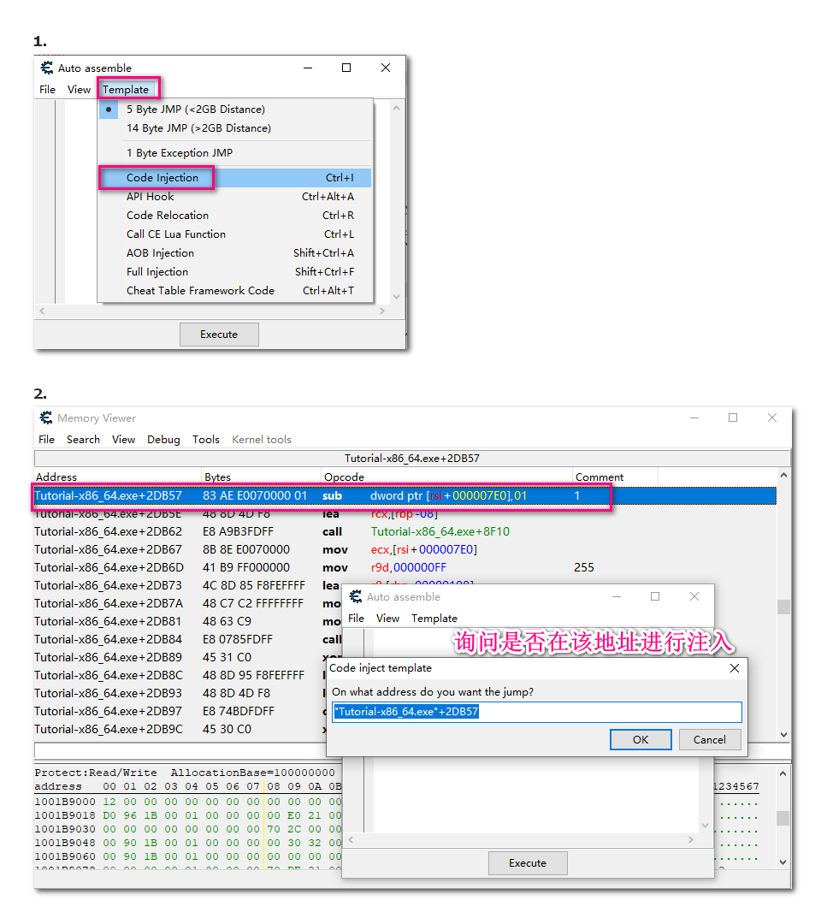This screenshot has width=827, height=924.
Task: Click the Cheat Engine icon in the Memory Viewer title bar
Action: pyautogui.click(x=46, y=418)
